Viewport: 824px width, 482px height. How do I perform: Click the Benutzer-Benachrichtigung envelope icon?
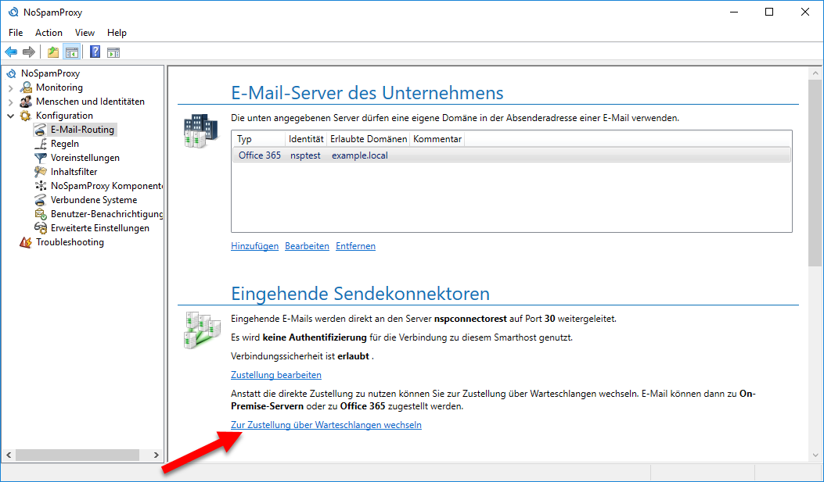[x=41, y=214]
